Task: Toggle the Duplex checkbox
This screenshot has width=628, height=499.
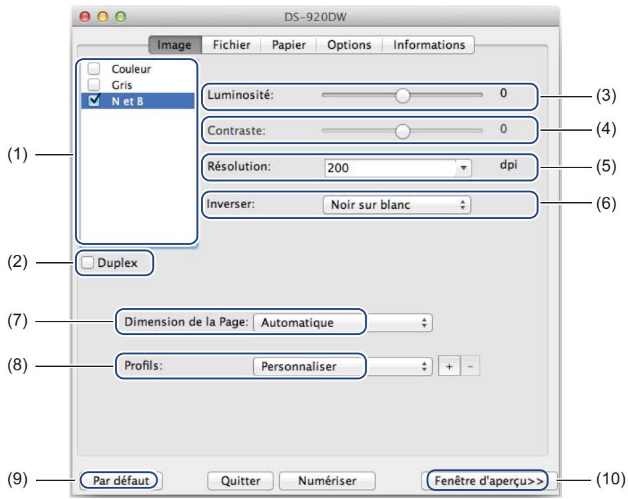Action: (88, 263)
